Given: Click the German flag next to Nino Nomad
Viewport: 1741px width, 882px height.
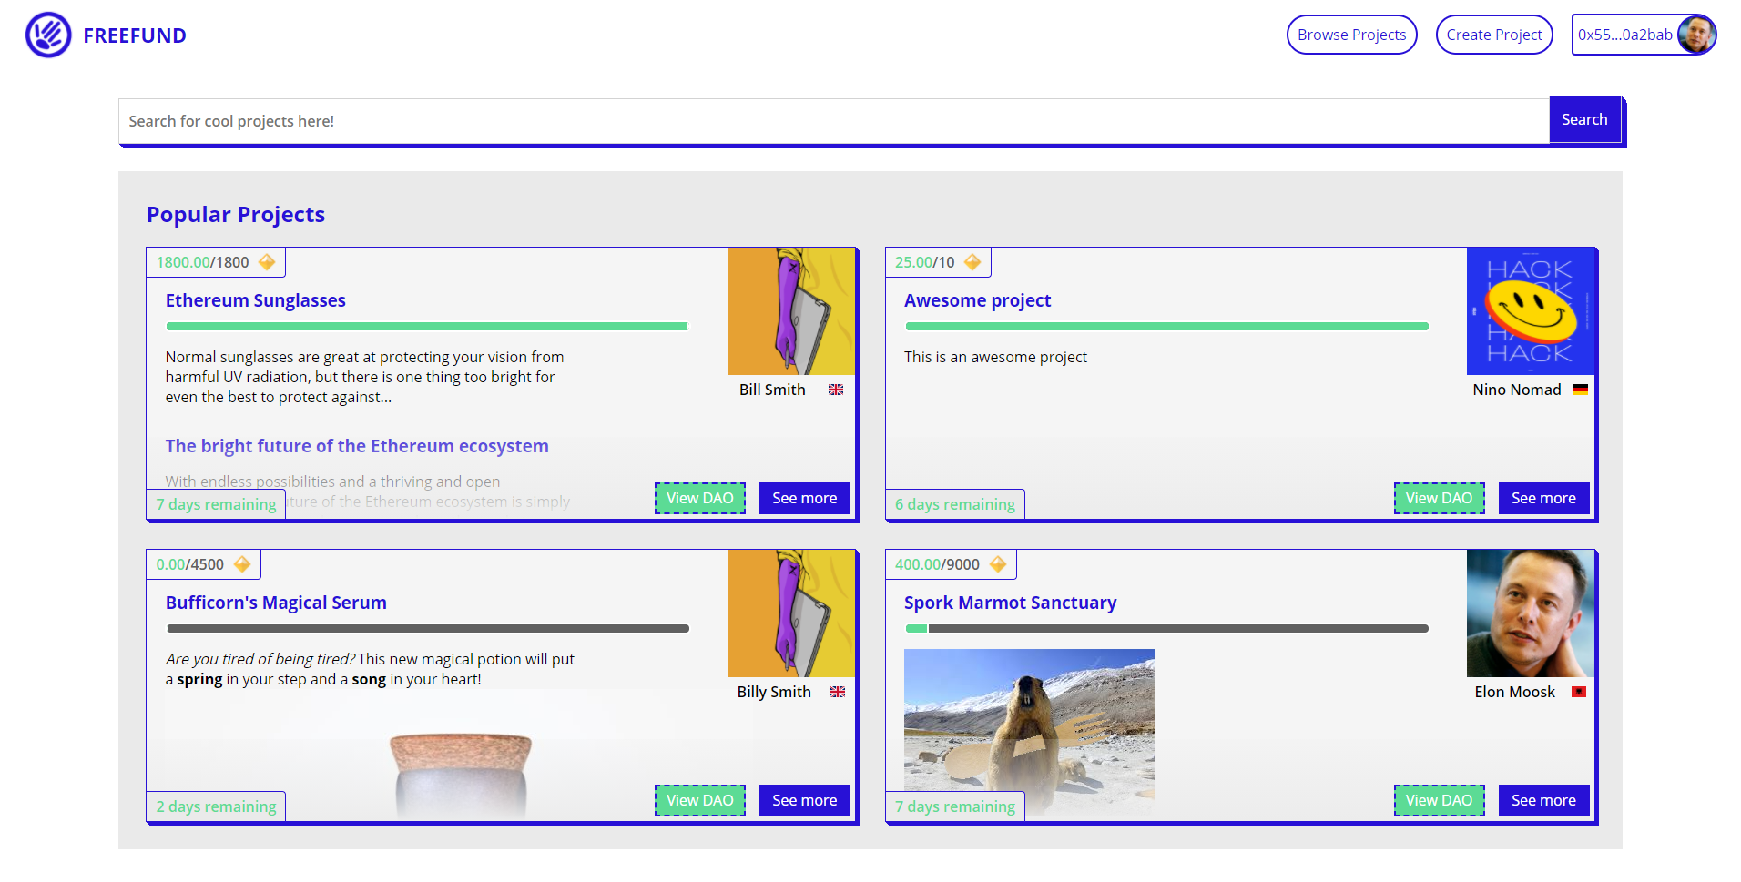Looking at the screenshot, I should coord(1581,390).
